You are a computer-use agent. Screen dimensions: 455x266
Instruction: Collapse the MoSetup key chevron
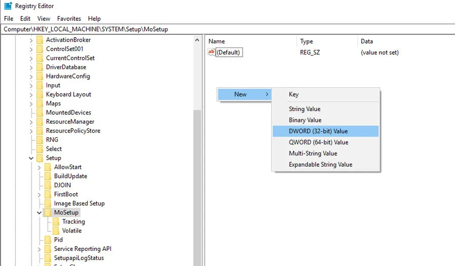(39, 213)
